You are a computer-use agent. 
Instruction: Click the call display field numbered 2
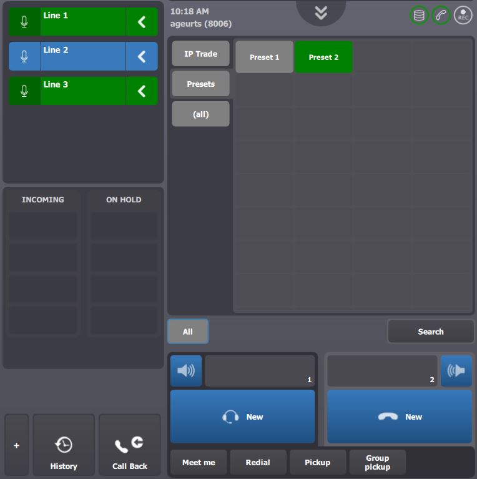tap(382, 370)
